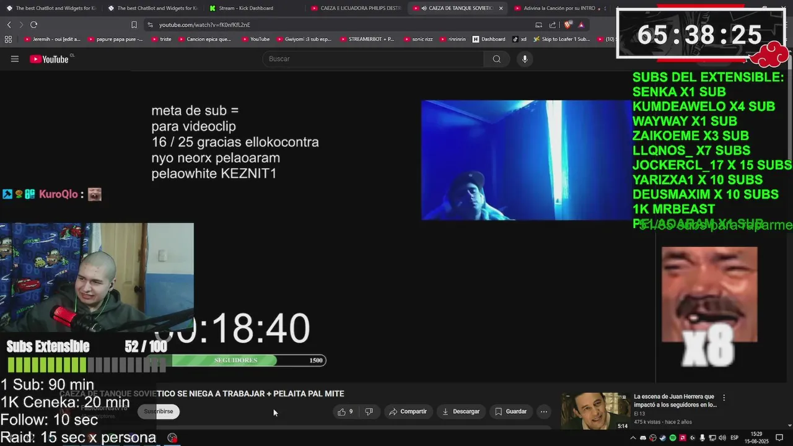Open the rinrinrin bookmark
The width and height of the screenshot is (793, 446).
(453, 39)
